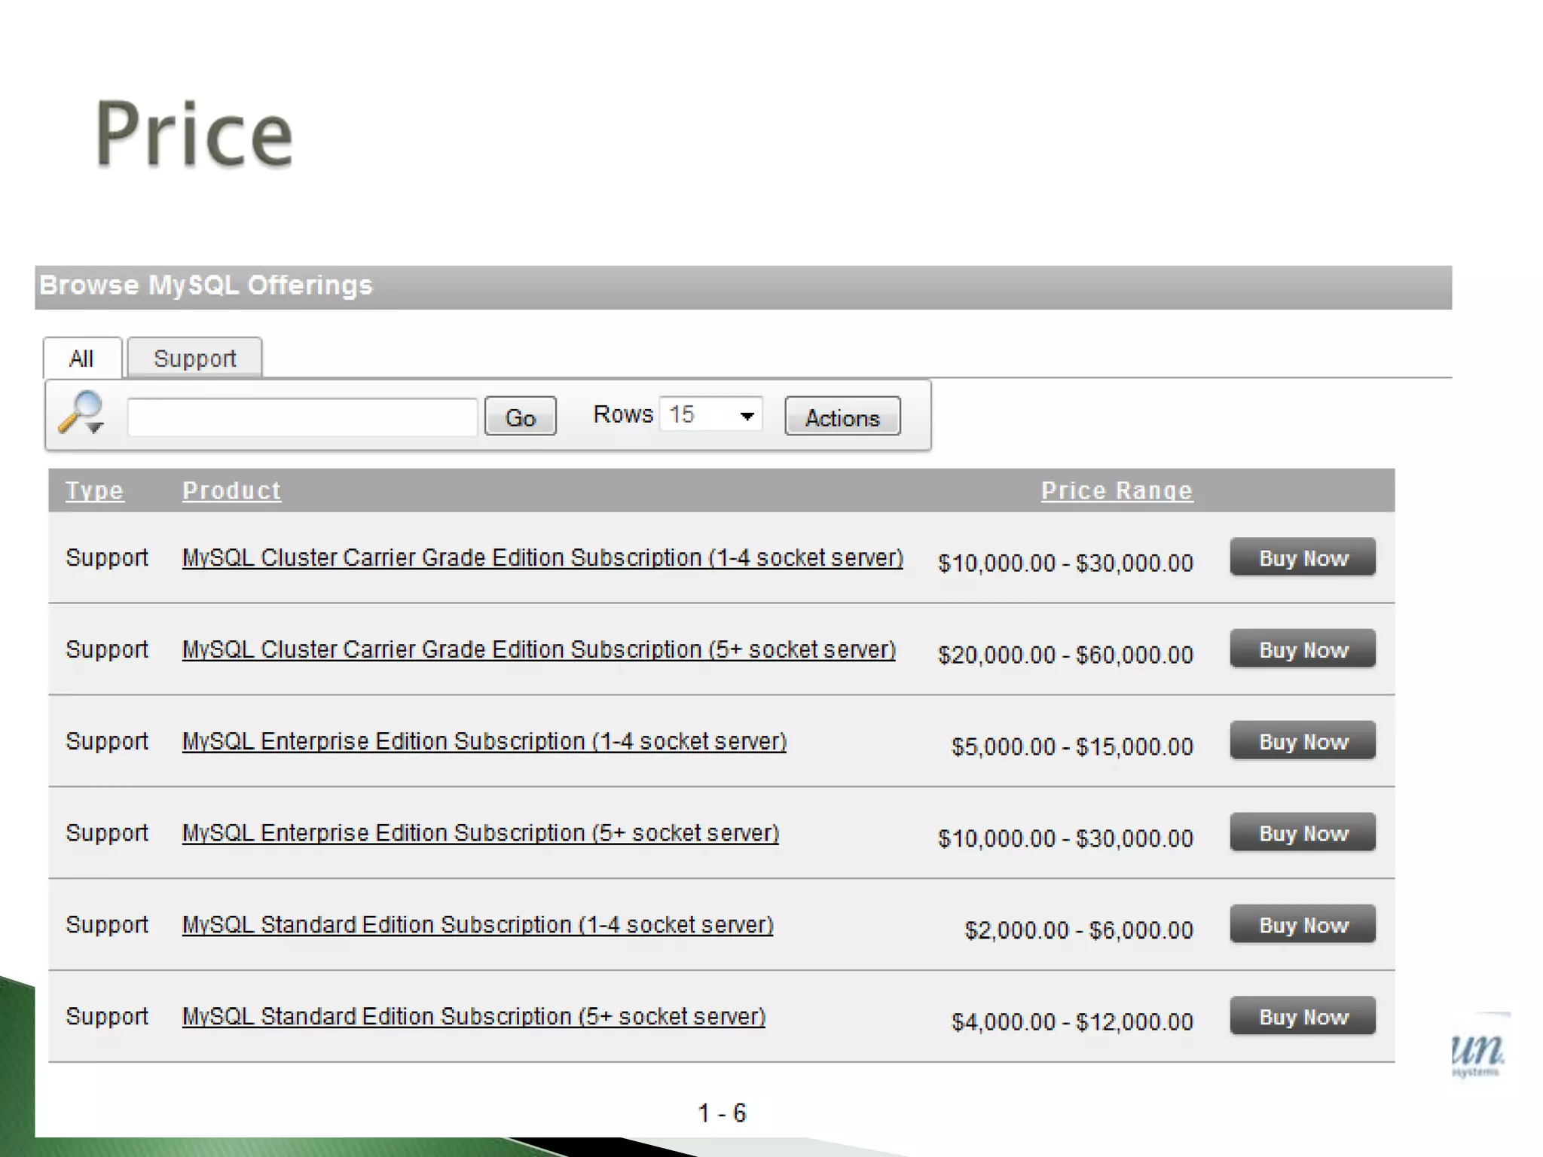
Task: Open the Actions menu button
Action: tap(842, 417)
